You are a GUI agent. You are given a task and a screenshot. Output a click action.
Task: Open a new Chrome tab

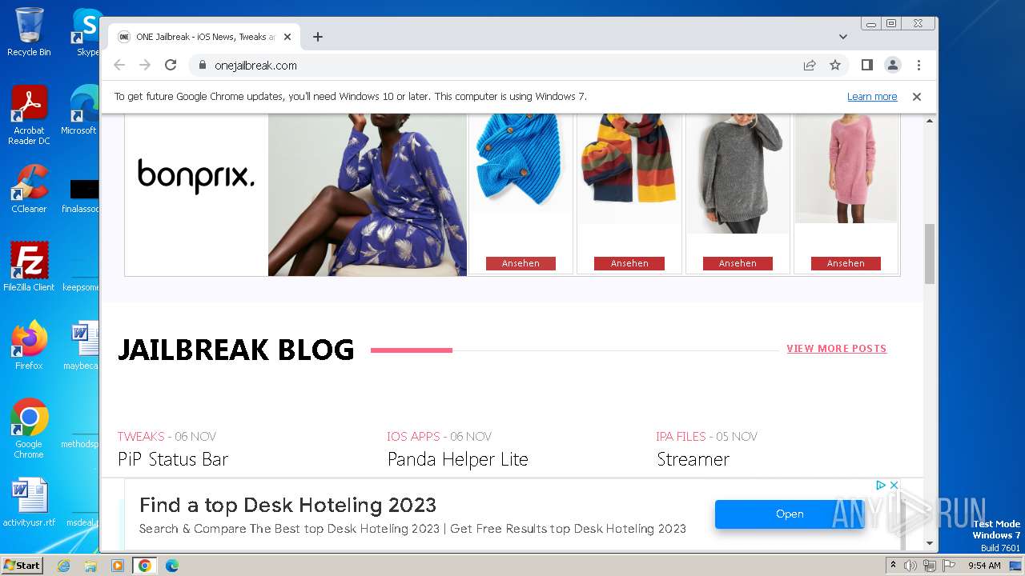click(318, 37)
